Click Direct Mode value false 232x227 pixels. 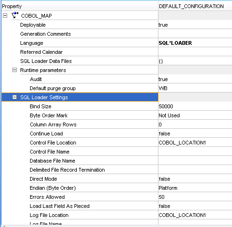(x=164, y=179)
